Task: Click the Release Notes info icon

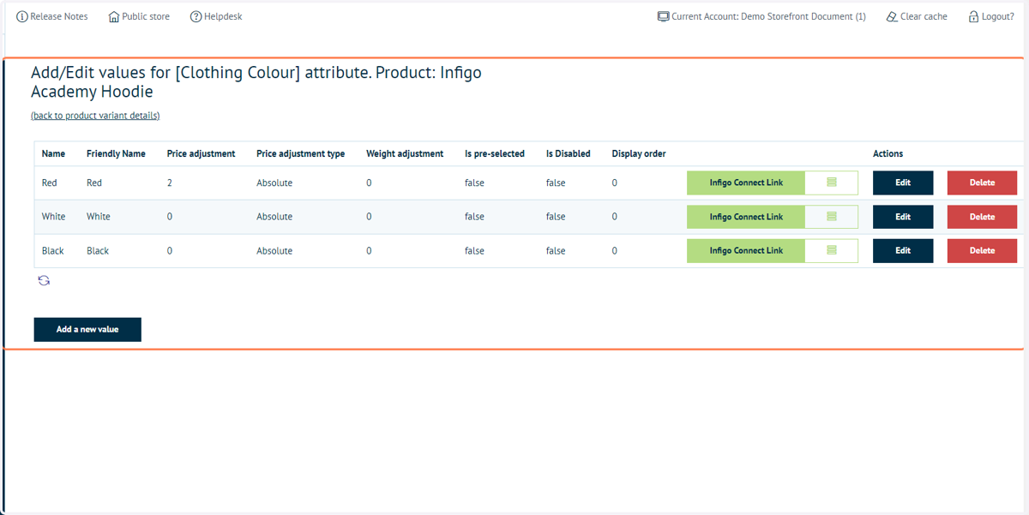Action: (x=22, y=16)
